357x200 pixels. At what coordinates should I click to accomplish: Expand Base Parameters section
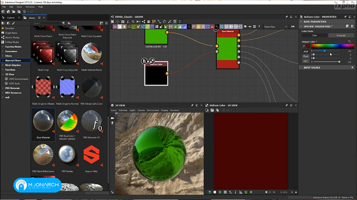pyautogui.click(x=301, y=21)
